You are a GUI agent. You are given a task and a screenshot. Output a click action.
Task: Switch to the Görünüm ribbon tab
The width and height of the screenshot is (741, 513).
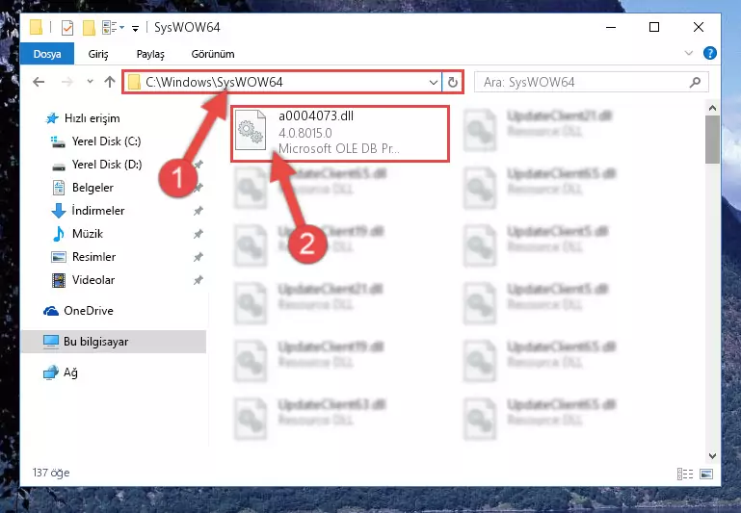click(213, 54)
